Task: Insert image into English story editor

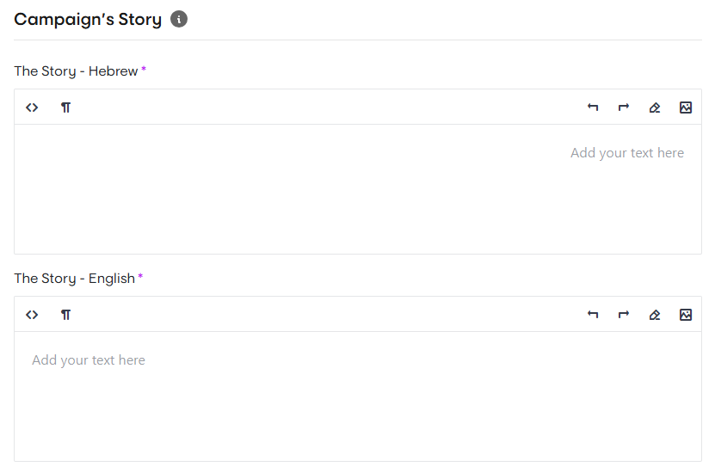Action: [x=686, y=315]
